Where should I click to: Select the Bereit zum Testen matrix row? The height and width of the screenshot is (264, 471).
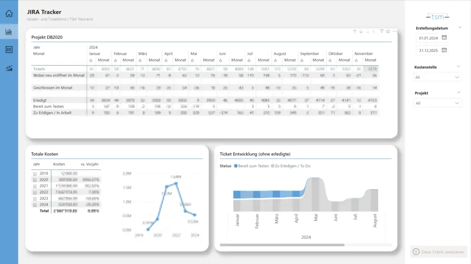(48, 107)
